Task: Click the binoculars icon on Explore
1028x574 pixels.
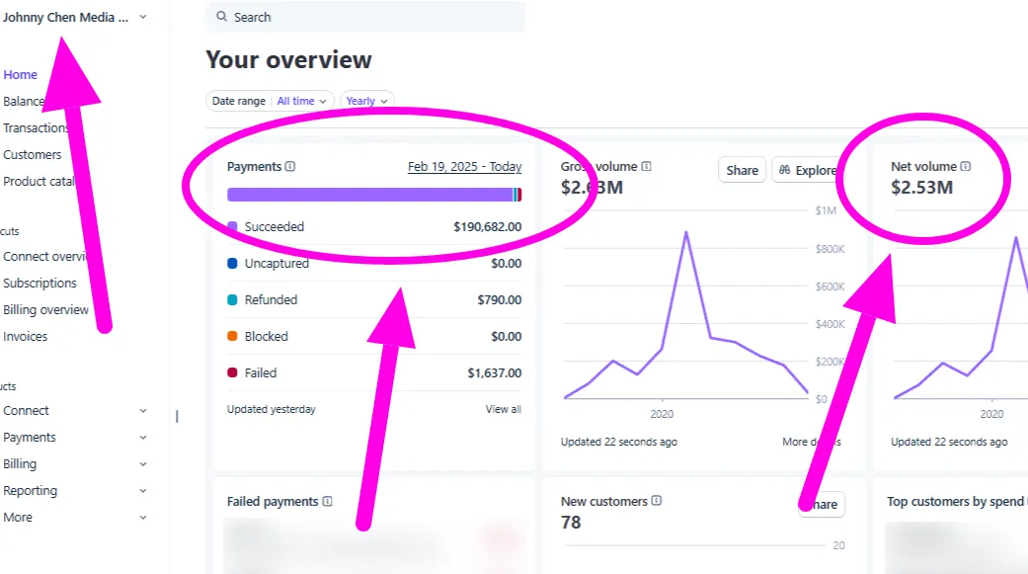Action: click(784, 170)
